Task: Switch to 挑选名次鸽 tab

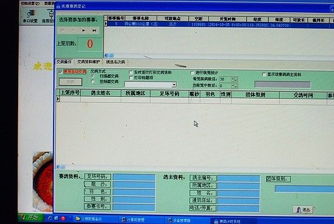Action: pyautogui.click(x=115, y=62)
